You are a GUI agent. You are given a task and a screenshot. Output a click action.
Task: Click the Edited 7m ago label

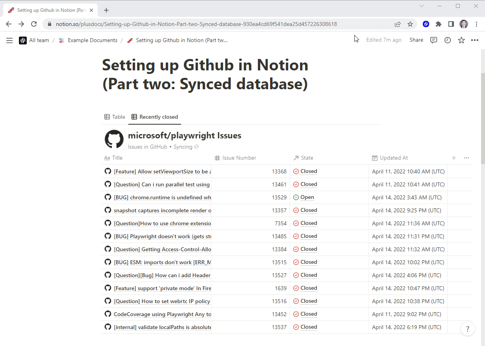point(384,40)
